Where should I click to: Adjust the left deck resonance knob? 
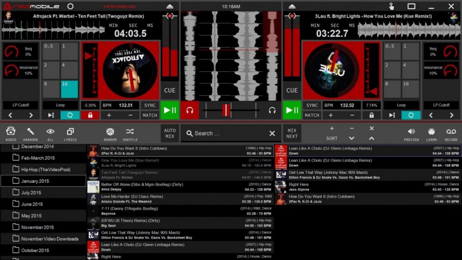coord(11,70)
